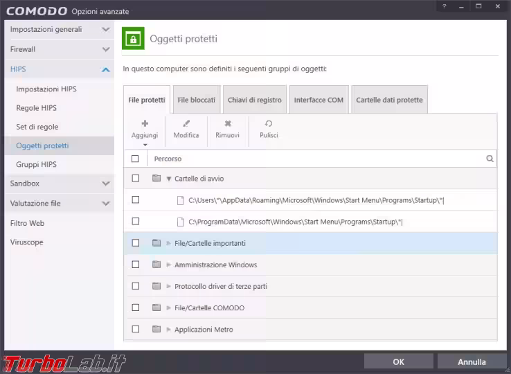Check the box for File/Cartelle COMODO
The image size is (511, 374).
136,308
